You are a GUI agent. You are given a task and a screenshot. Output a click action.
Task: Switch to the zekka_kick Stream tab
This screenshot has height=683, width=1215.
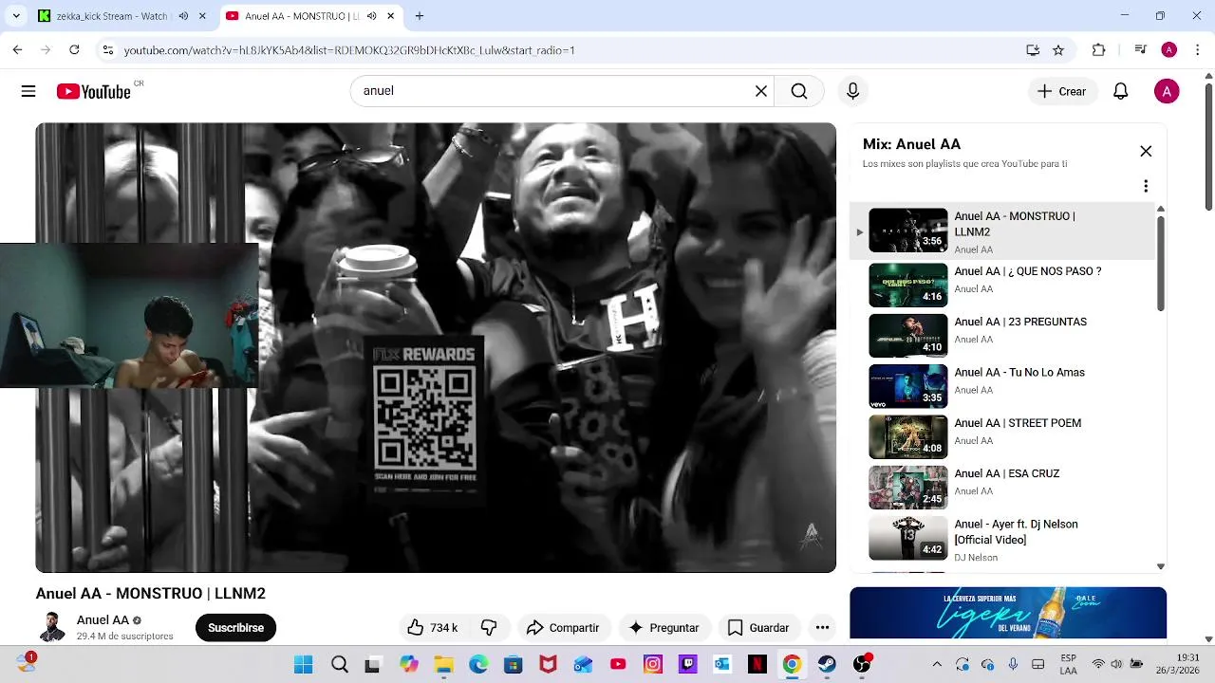[111, 16]
